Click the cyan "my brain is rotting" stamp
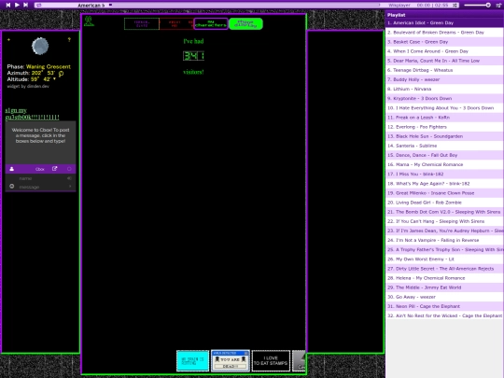The image size is (504, 378). point(193,360)
